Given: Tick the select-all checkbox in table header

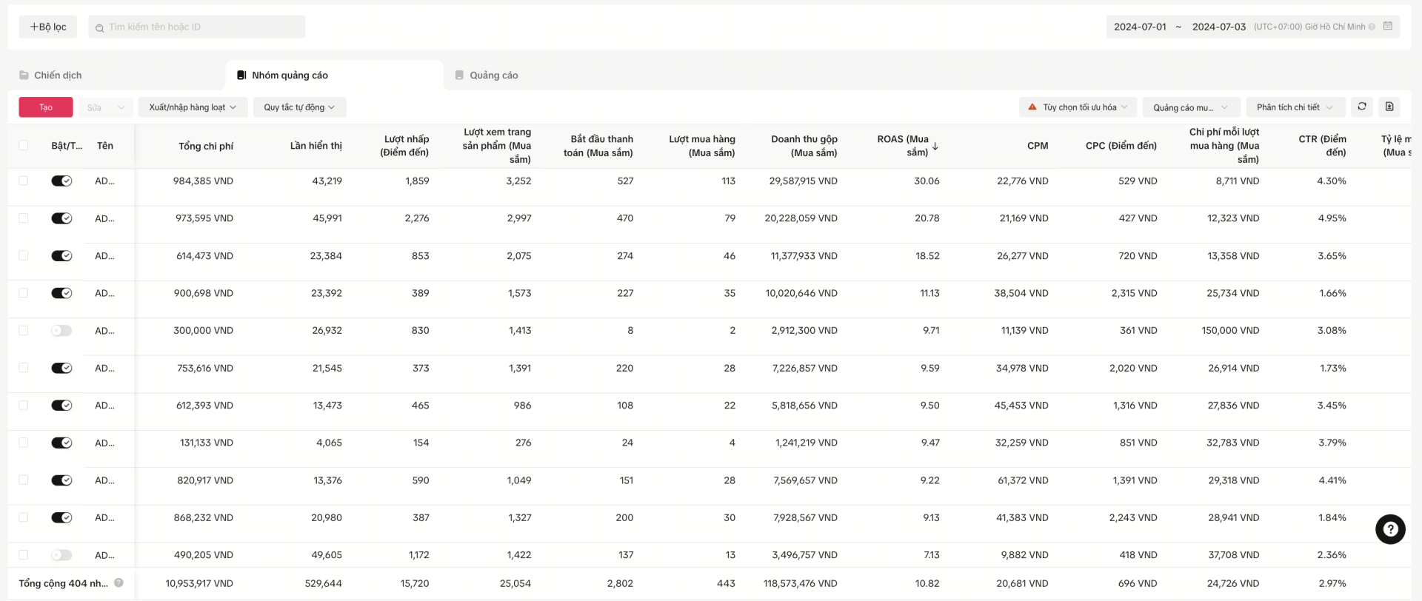Looking at the screenshot, I should pos(24,146).
